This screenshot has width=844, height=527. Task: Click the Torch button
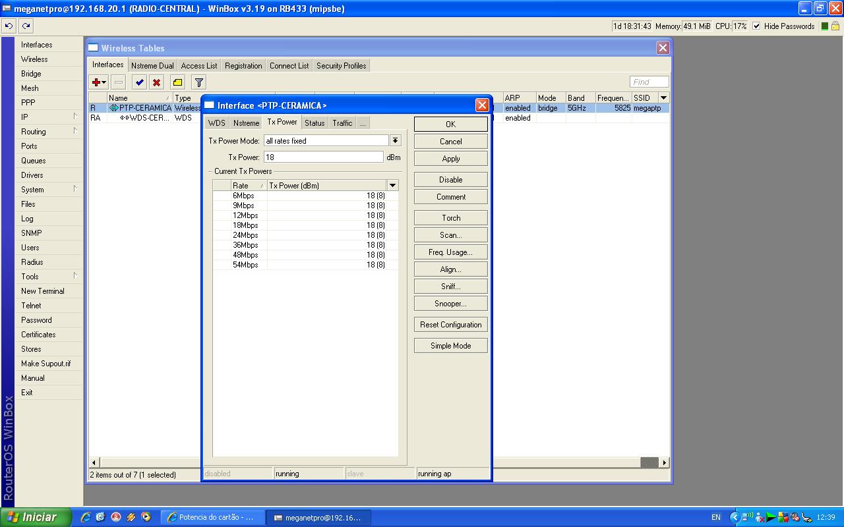click(451, 218)
